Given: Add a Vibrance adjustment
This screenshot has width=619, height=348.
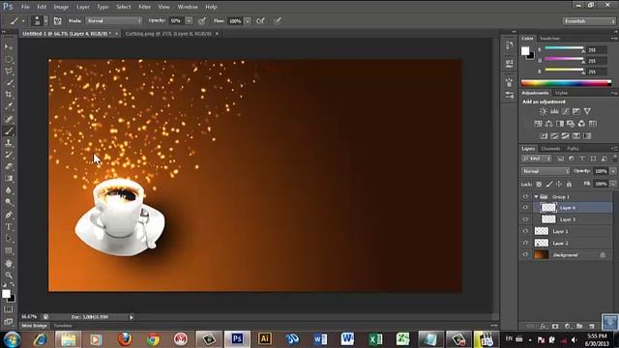Looking at the screenshot, I should coord(587,112).
